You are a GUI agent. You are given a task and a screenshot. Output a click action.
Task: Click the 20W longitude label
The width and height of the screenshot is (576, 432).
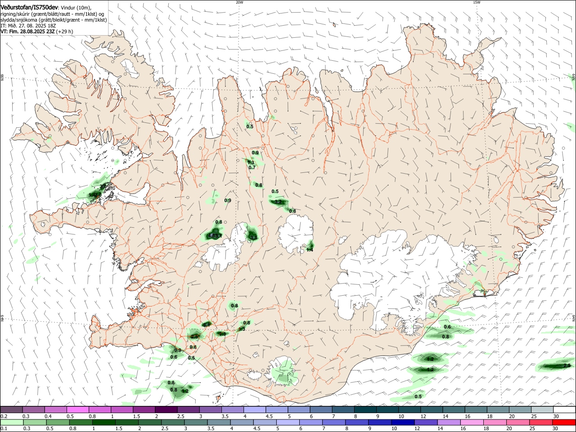pyautogui.click(x=239, y=2)
